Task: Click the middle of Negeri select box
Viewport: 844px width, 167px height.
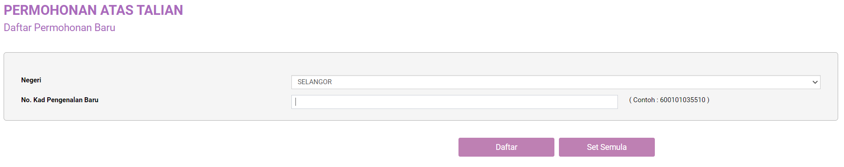Action: tap(556, 82)
